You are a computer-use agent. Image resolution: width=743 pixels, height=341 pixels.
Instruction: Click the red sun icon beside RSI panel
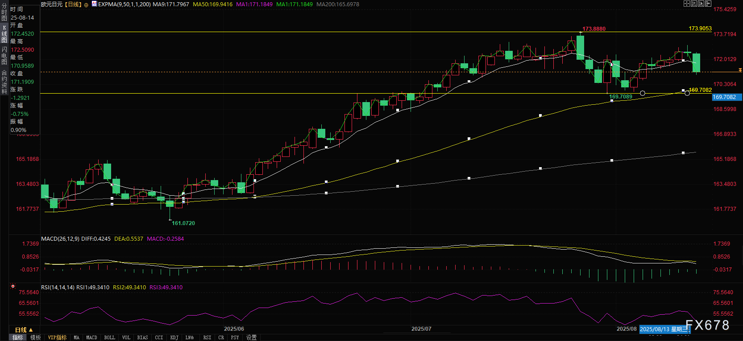click(x=13, y=286)
